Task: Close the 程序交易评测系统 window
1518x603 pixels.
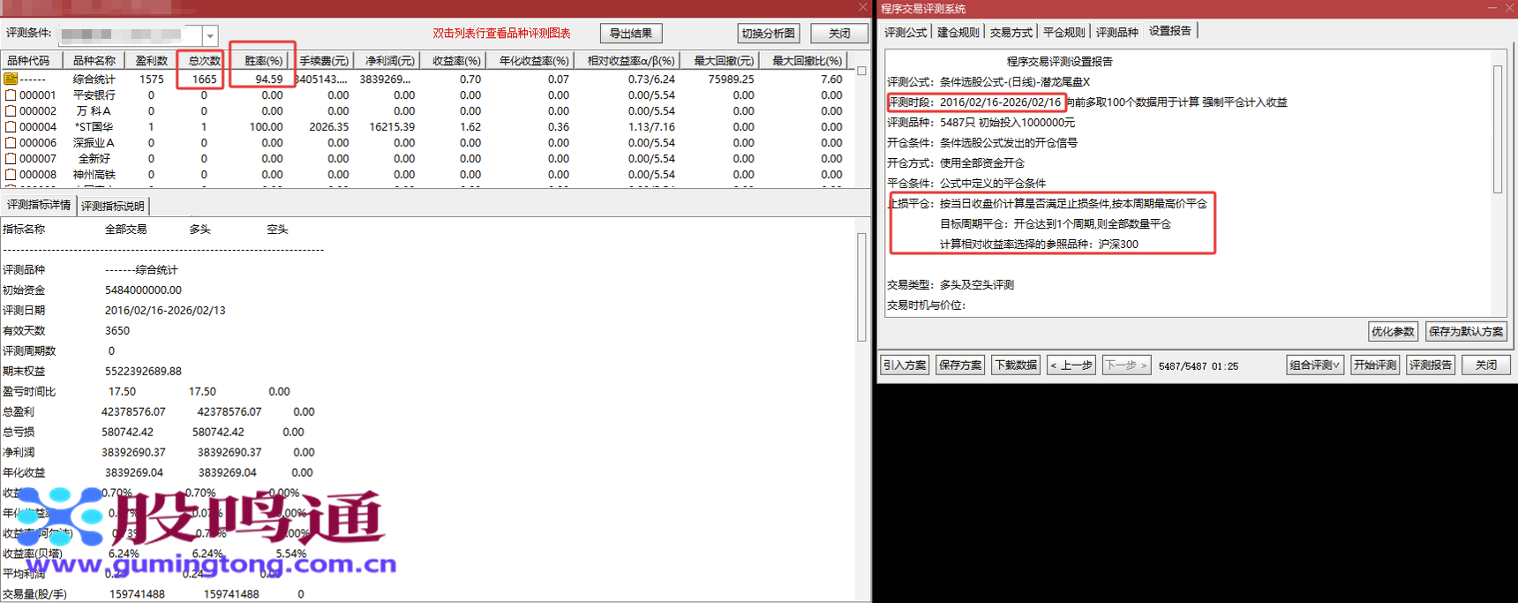Action: pyautogui.click(x=1507, y=8)
